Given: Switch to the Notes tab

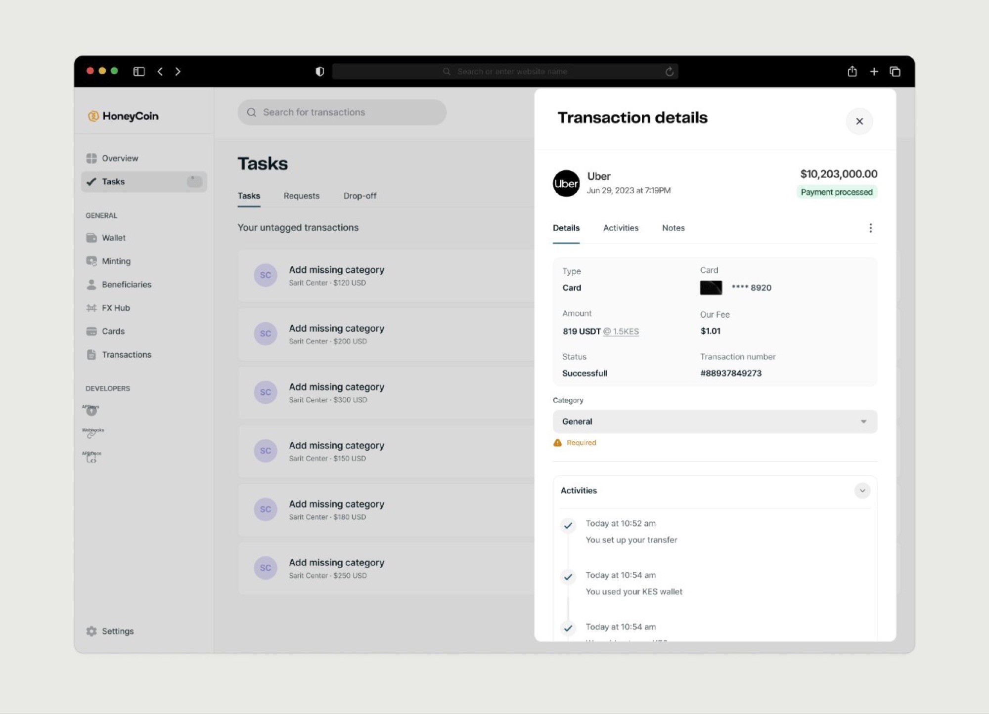Looking at the screenshot, I should [673, 228].
